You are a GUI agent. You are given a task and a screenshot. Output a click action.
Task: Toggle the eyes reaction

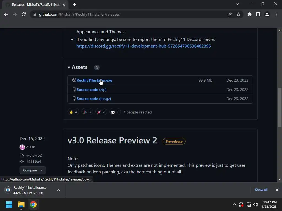tap(115, 112)
